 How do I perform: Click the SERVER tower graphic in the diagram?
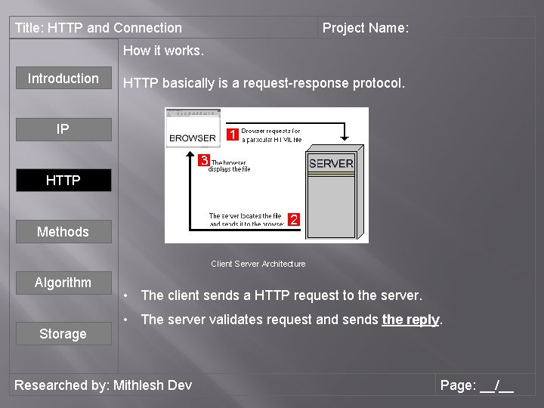(335, 192)
